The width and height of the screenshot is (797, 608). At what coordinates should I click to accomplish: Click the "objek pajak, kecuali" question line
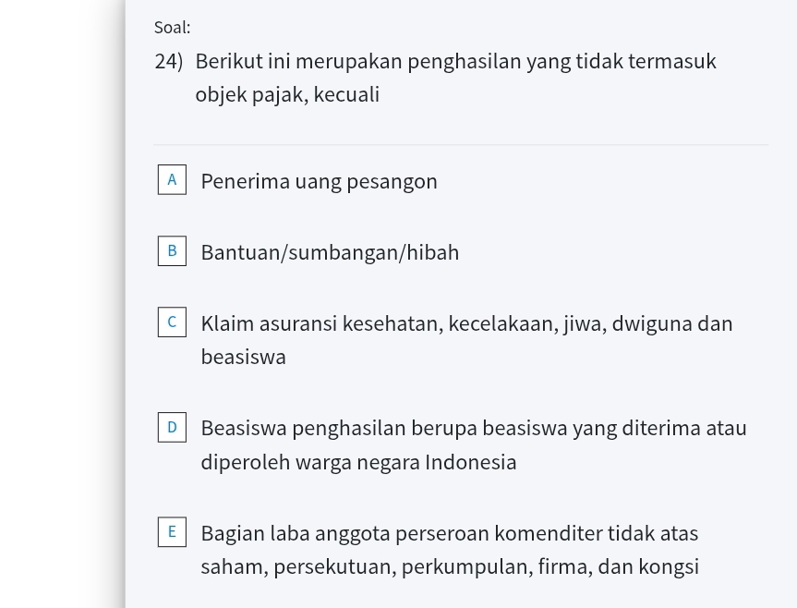pyautogui.click(x=287, y=95)
